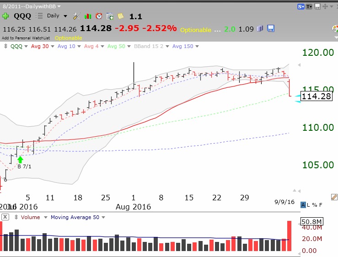Screen dimensions: 338x257
Task: Open the chart tools wrench-and-screwdriver icon
Action: tap(76, 16)
